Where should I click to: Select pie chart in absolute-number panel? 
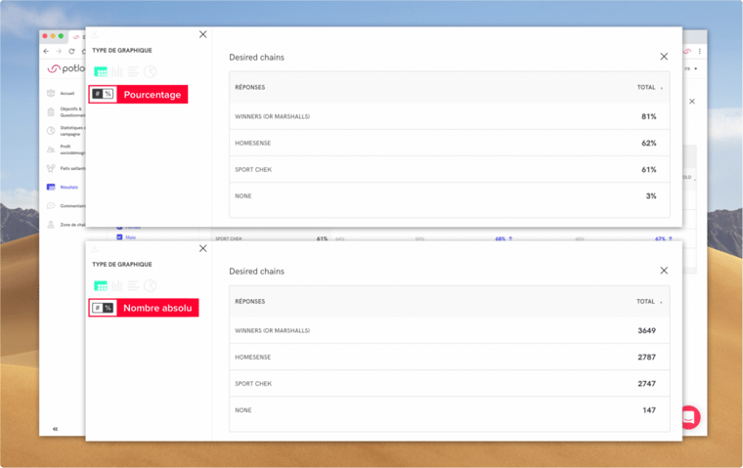tap(151, 285)
